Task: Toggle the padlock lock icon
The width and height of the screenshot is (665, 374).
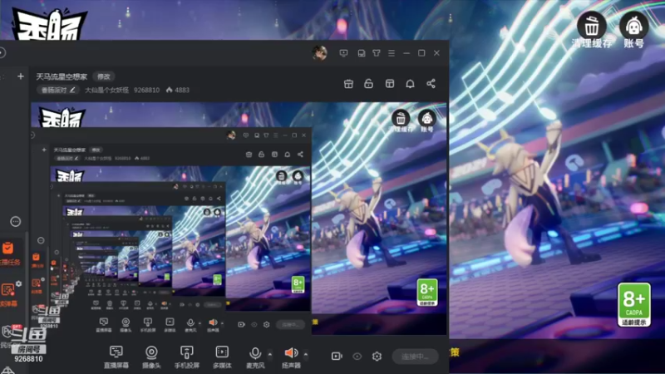Action: click(368, 84)
